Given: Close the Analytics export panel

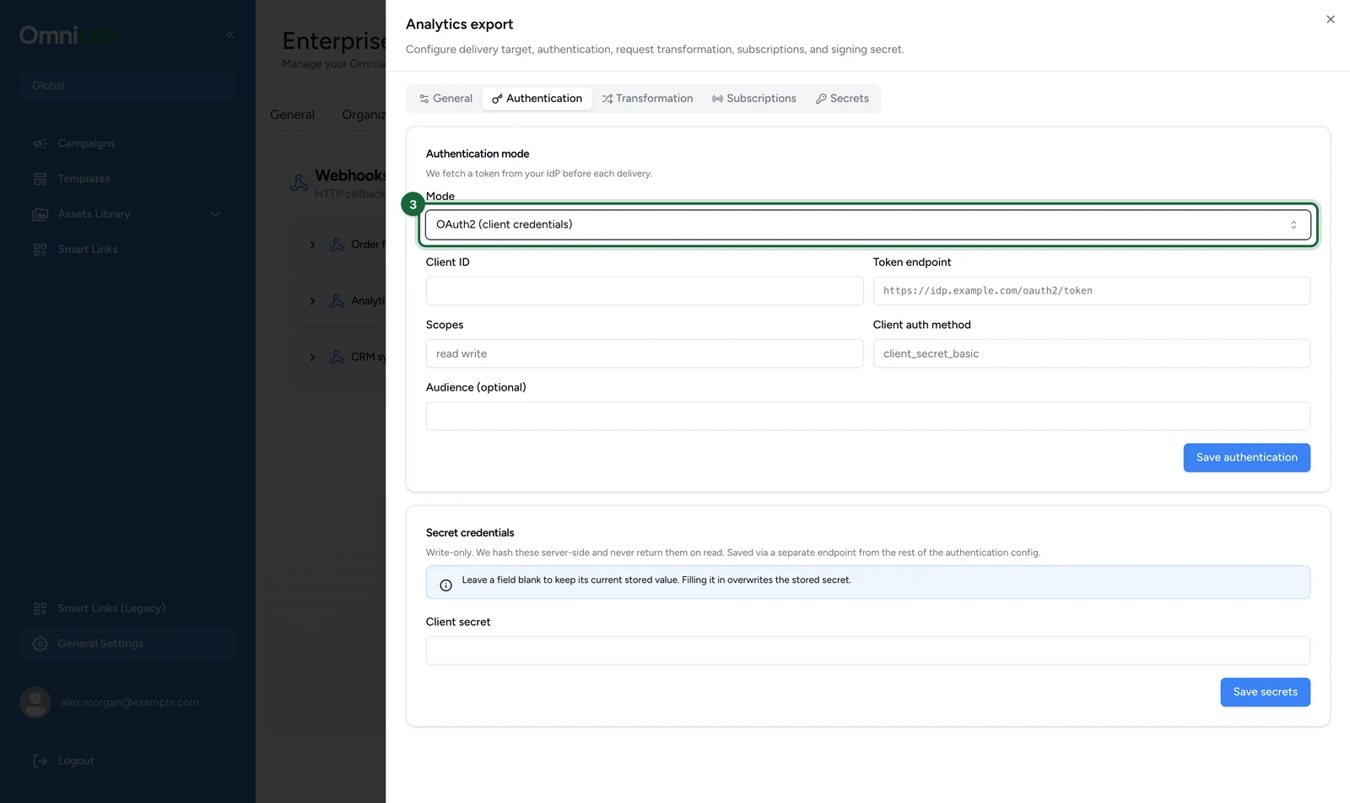Looking at the screenshot, I should [x=1330, y=19].
